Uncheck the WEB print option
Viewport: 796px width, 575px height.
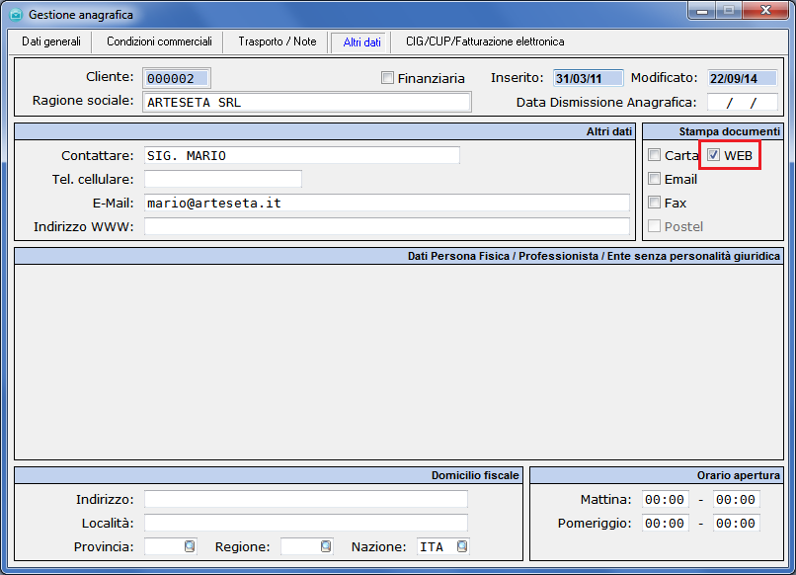point(713,155)
